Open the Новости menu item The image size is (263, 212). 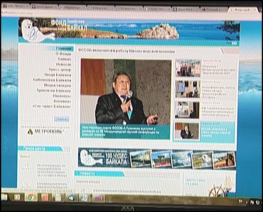(x=64, y=64)
